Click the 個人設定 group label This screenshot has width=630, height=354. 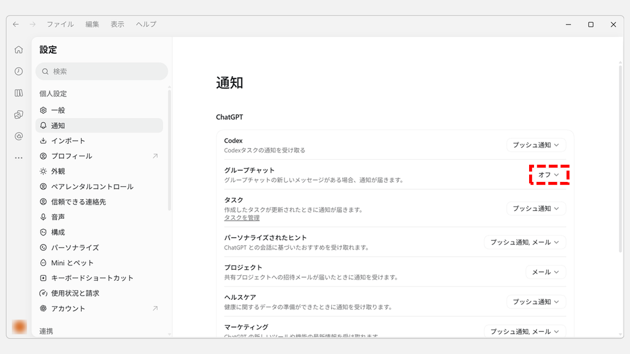[x=53, y=93]
